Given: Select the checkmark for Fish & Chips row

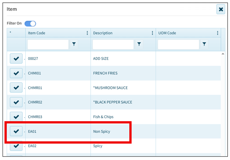Looking at the screenshot, I should click(x=16, y=117).
